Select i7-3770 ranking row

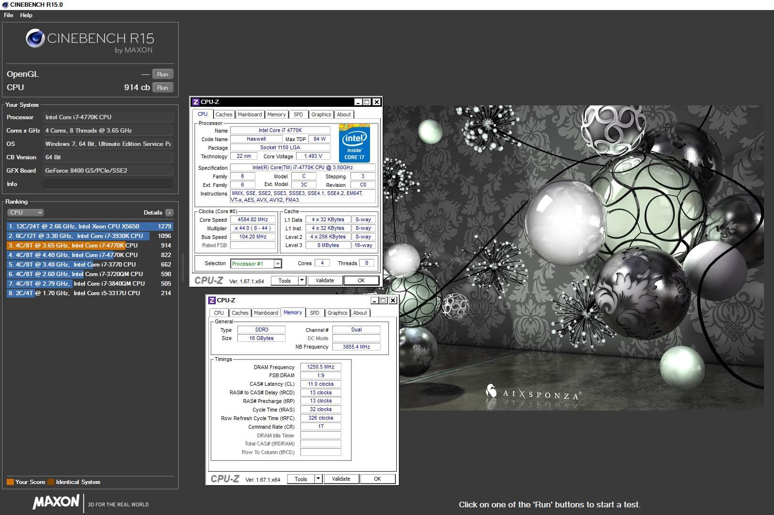point(90,265)
